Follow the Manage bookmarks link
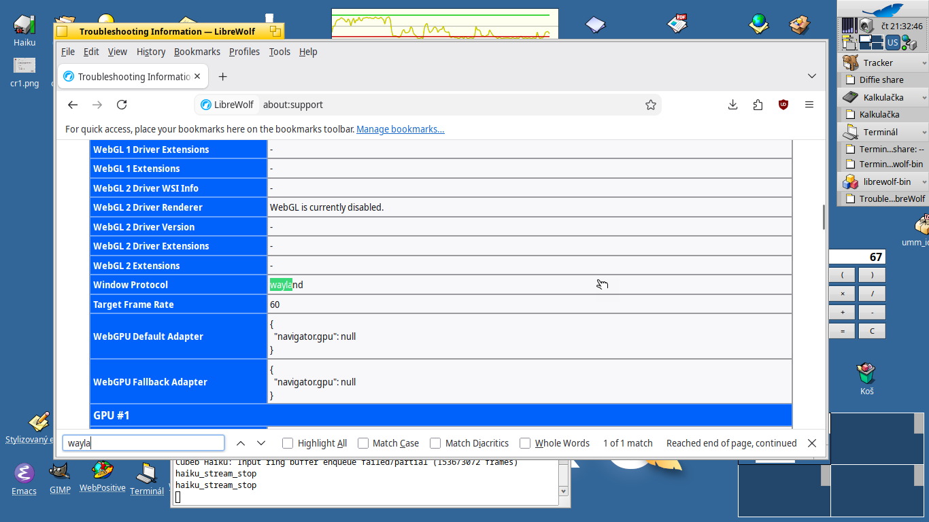 tap(401, 129)
